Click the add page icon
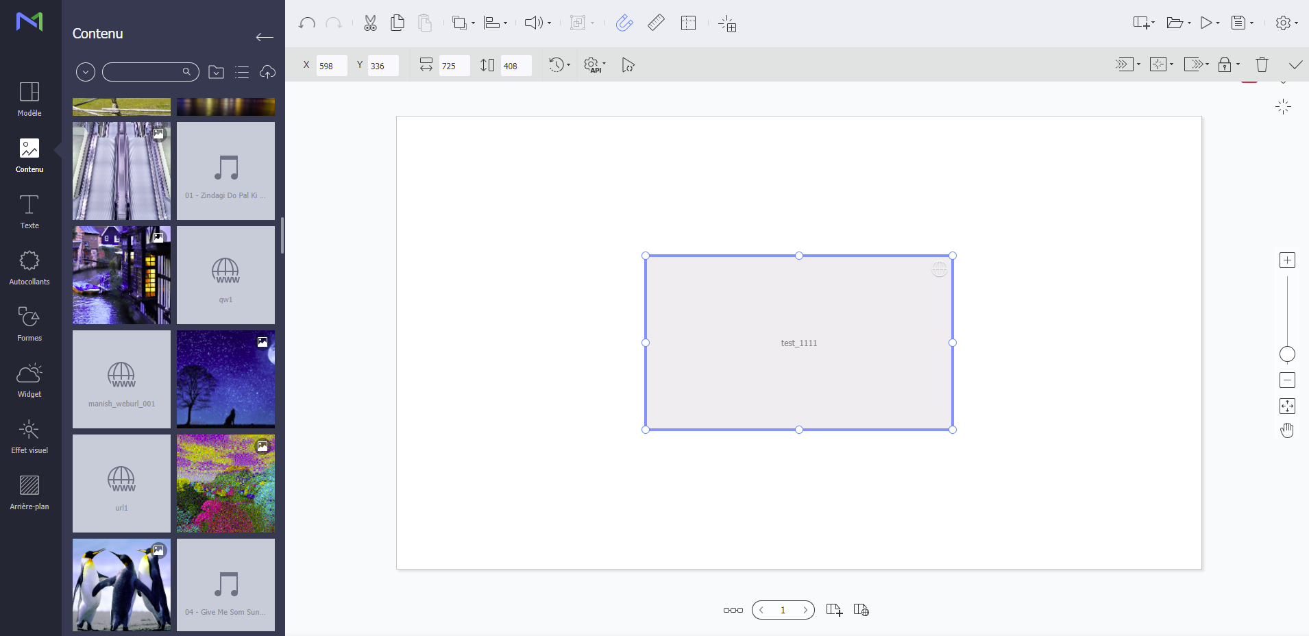This screenshot has height=636, width=1309. tap(834, 610)
